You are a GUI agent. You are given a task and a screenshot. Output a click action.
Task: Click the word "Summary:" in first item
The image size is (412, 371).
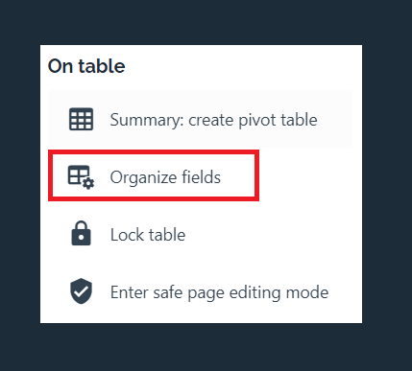pos(147,120)
